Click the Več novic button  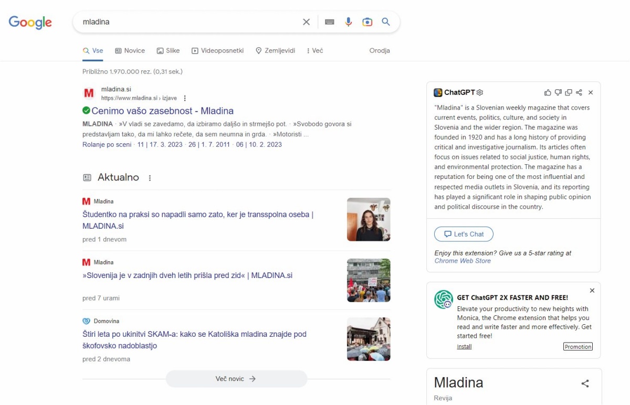pos(236,379)
